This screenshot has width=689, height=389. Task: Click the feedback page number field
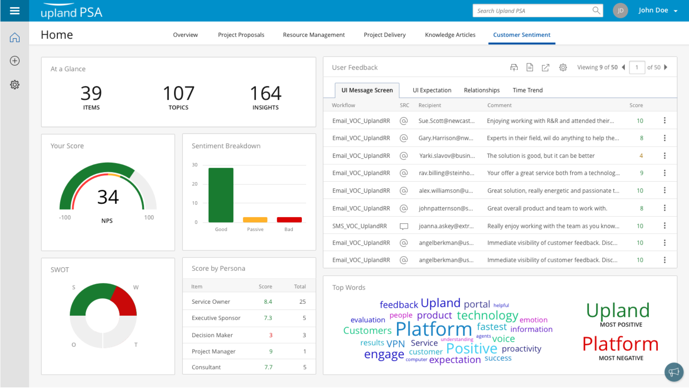[x=637, y=67]
